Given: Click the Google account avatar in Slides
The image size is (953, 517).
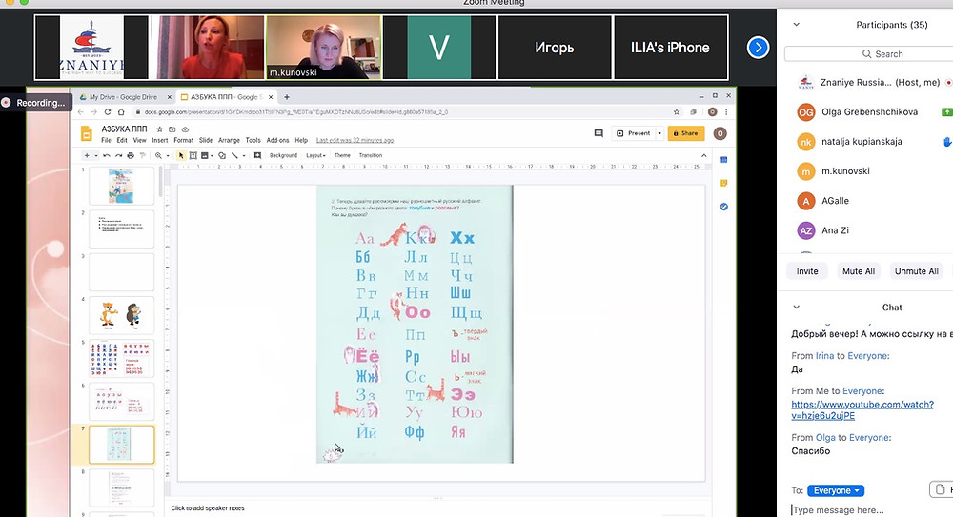Looking at the screenshot, I should [720, 133].
